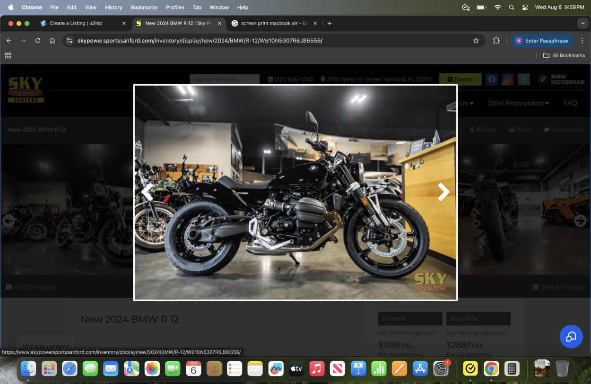Click the Manage consent banner
The width and height of the screenshot is (591, 384).
(45, 346)
